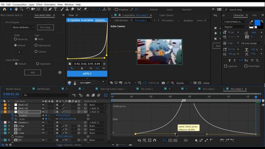Click the Take Snapshot camera icon
This screenshot has height=149, width=265.
click(x=163, y=83)
